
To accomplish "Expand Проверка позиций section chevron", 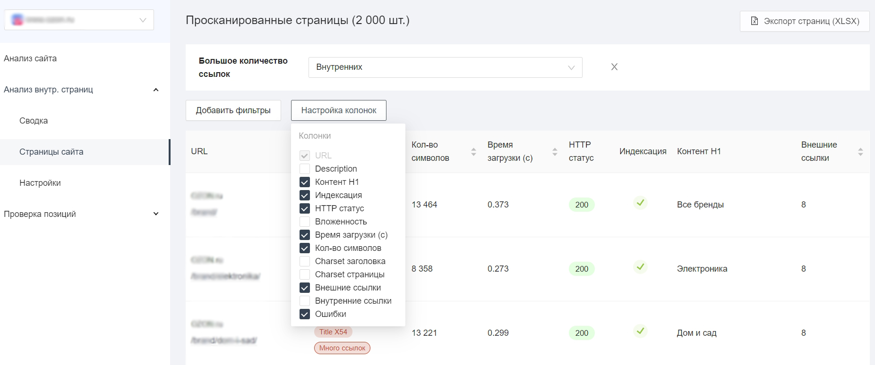I will point(156,214).
